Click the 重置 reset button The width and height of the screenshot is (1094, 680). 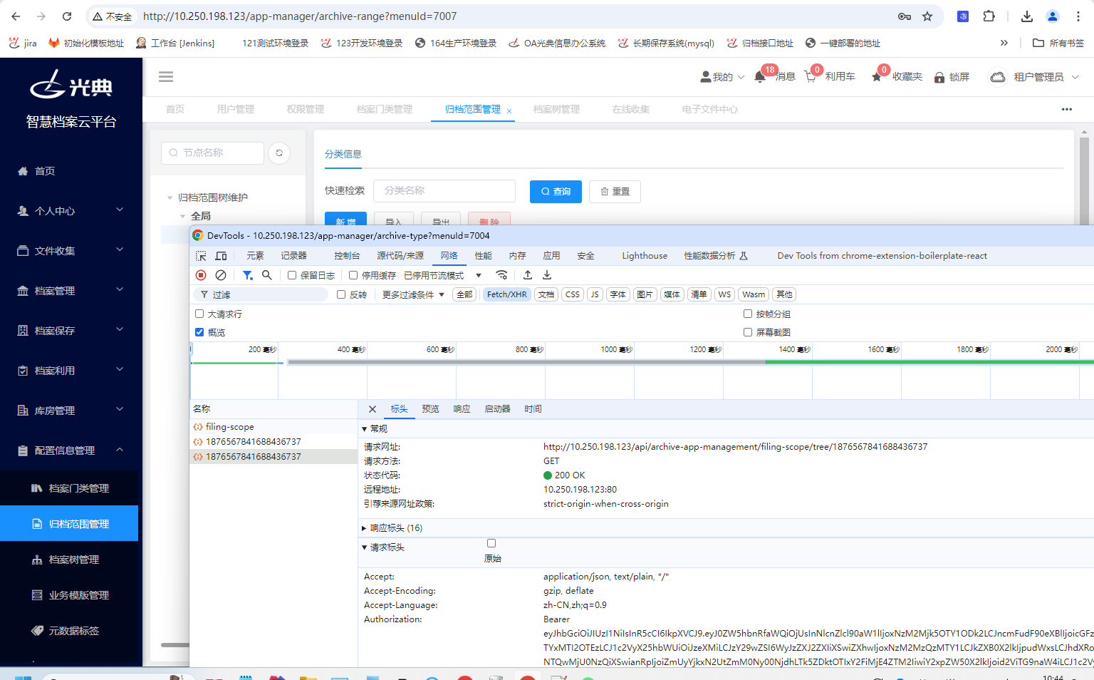[615, 192]
